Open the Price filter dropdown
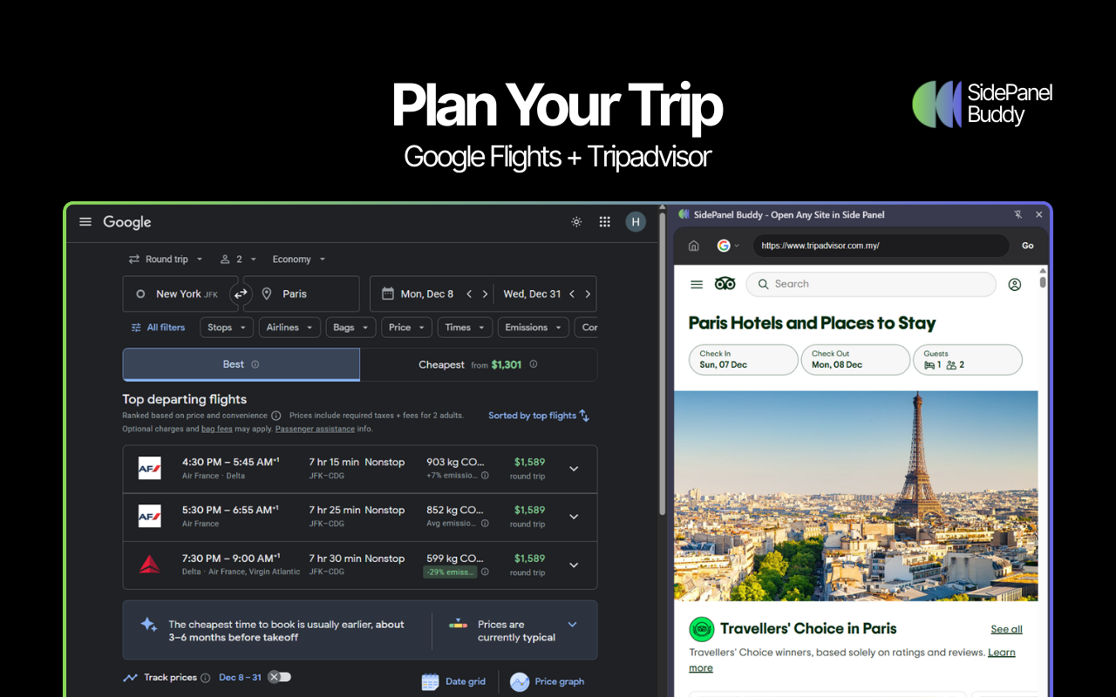The image size is (1116, 697). pyautogui.click(x=407, y=328)
